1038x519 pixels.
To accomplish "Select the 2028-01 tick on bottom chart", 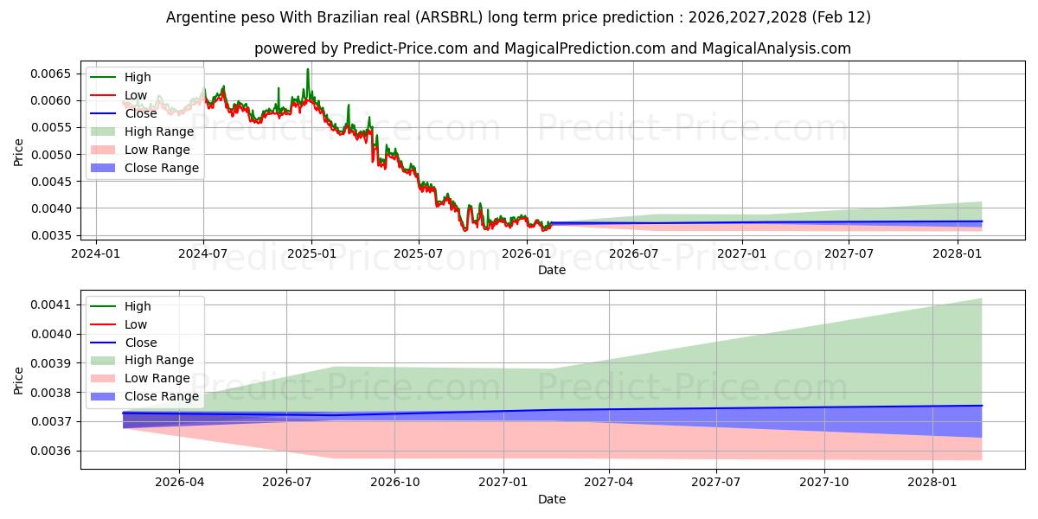I will coord(933,482).
